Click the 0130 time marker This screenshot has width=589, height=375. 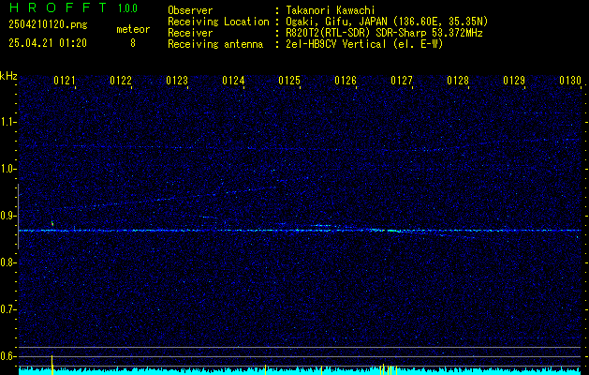click(x=570, y=81)
